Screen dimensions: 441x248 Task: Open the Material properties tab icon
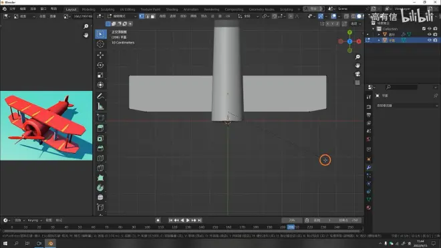(369, 208)
